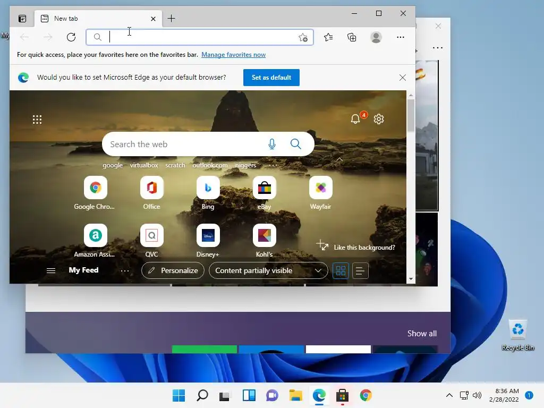The height and width of the screenshot is (408, 544).
Task: Show hidden system tray icons chevron
Action: point(449,395)
